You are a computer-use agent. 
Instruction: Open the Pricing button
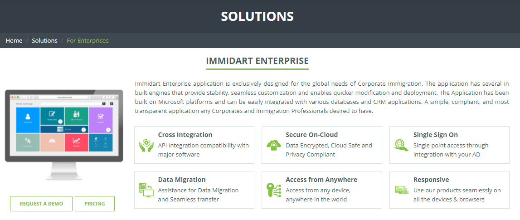tap(94, 204)
